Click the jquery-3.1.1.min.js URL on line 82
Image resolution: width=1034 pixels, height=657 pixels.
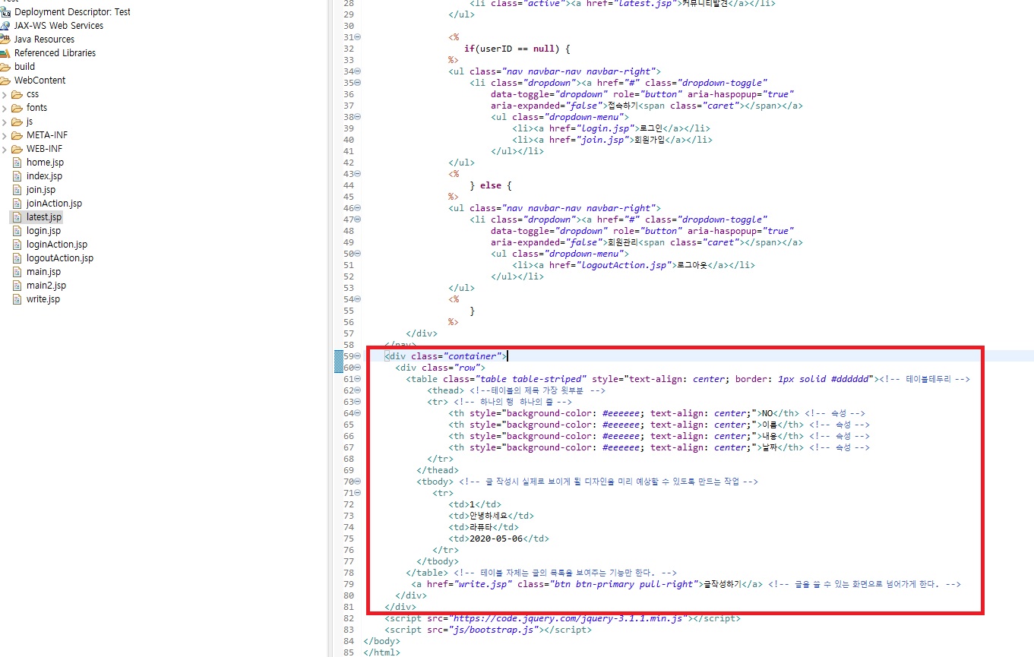pos(568,618)
